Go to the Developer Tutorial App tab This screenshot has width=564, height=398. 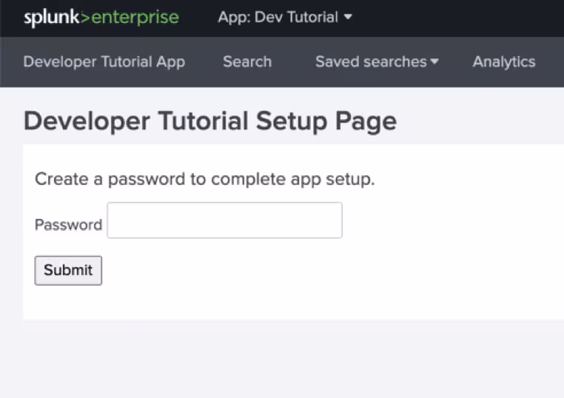click(x=104, y=62)
